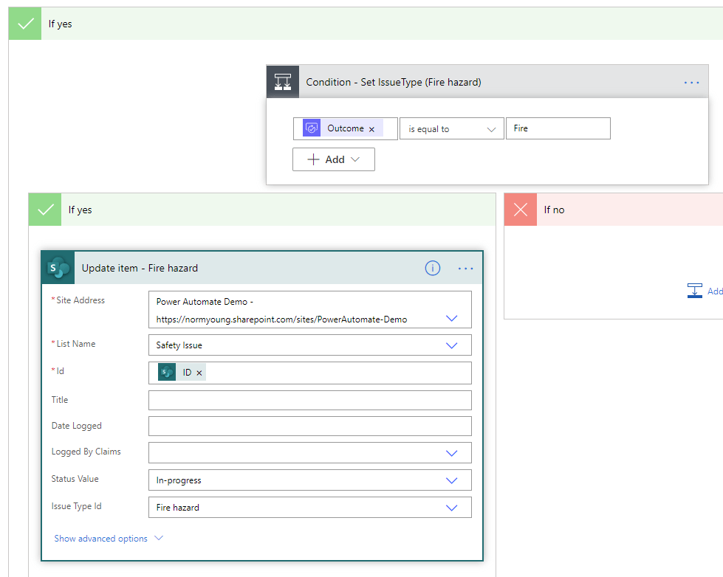Viewport: 723px width, 577px height.
Task: Remove the ID token from Id field
Action: [199, 373]
